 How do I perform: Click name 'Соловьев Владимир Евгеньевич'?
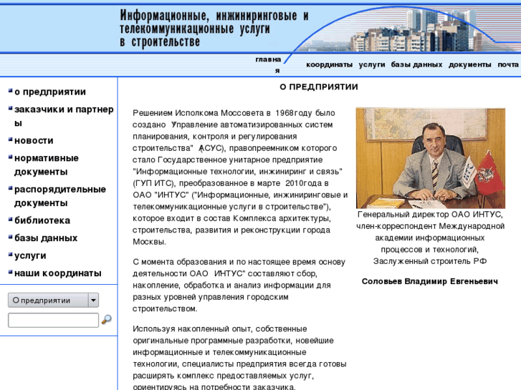coord(429,281)
